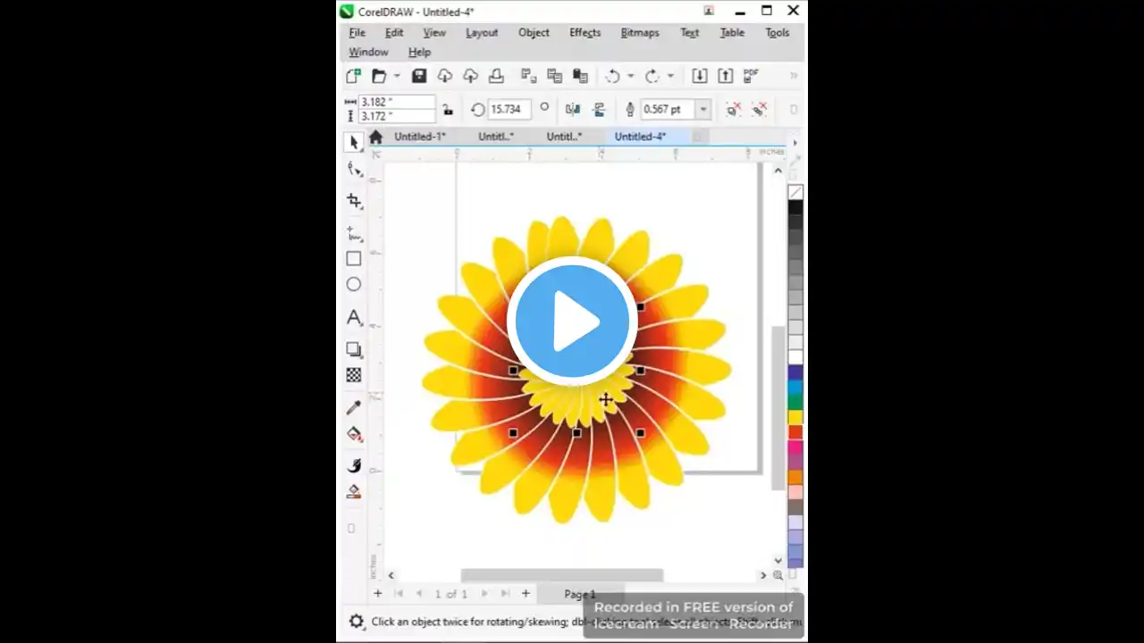This screenshot has width=1144, height=643.
Task: Print the document using the printer icon
Action: pyautogui.click(x=496, y=76)
